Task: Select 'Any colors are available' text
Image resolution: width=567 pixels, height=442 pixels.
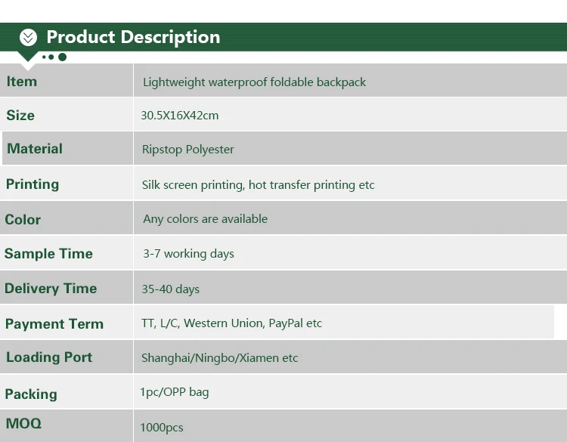Action: click(206, 219)
